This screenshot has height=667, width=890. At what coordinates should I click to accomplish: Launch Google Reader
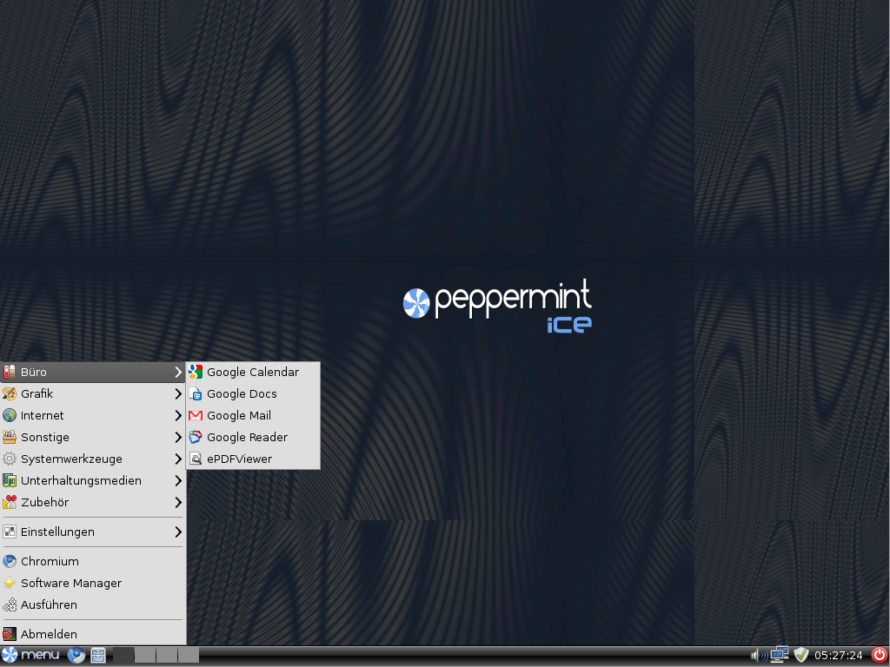click(x=247, y=438)
